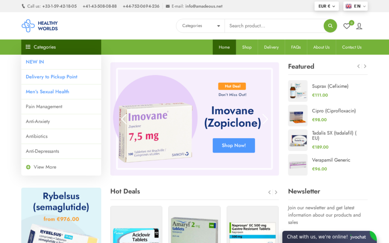Image resolution: width=389 pixels, height=243 pixels.
Task: Open Pain Management category
Action: pyautogui.click(x=44, y=107)
